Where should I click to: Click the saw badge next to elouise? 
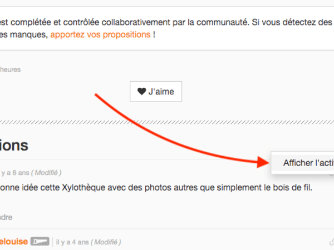(x=40, y=242)
